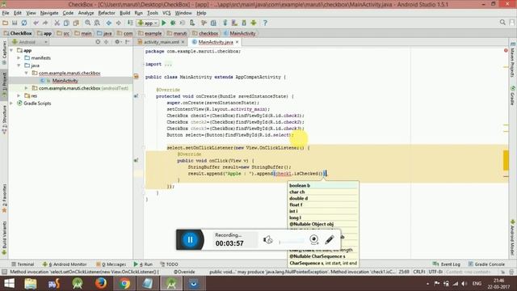Select 'double d' overload suggestion

tap(323, 198)
